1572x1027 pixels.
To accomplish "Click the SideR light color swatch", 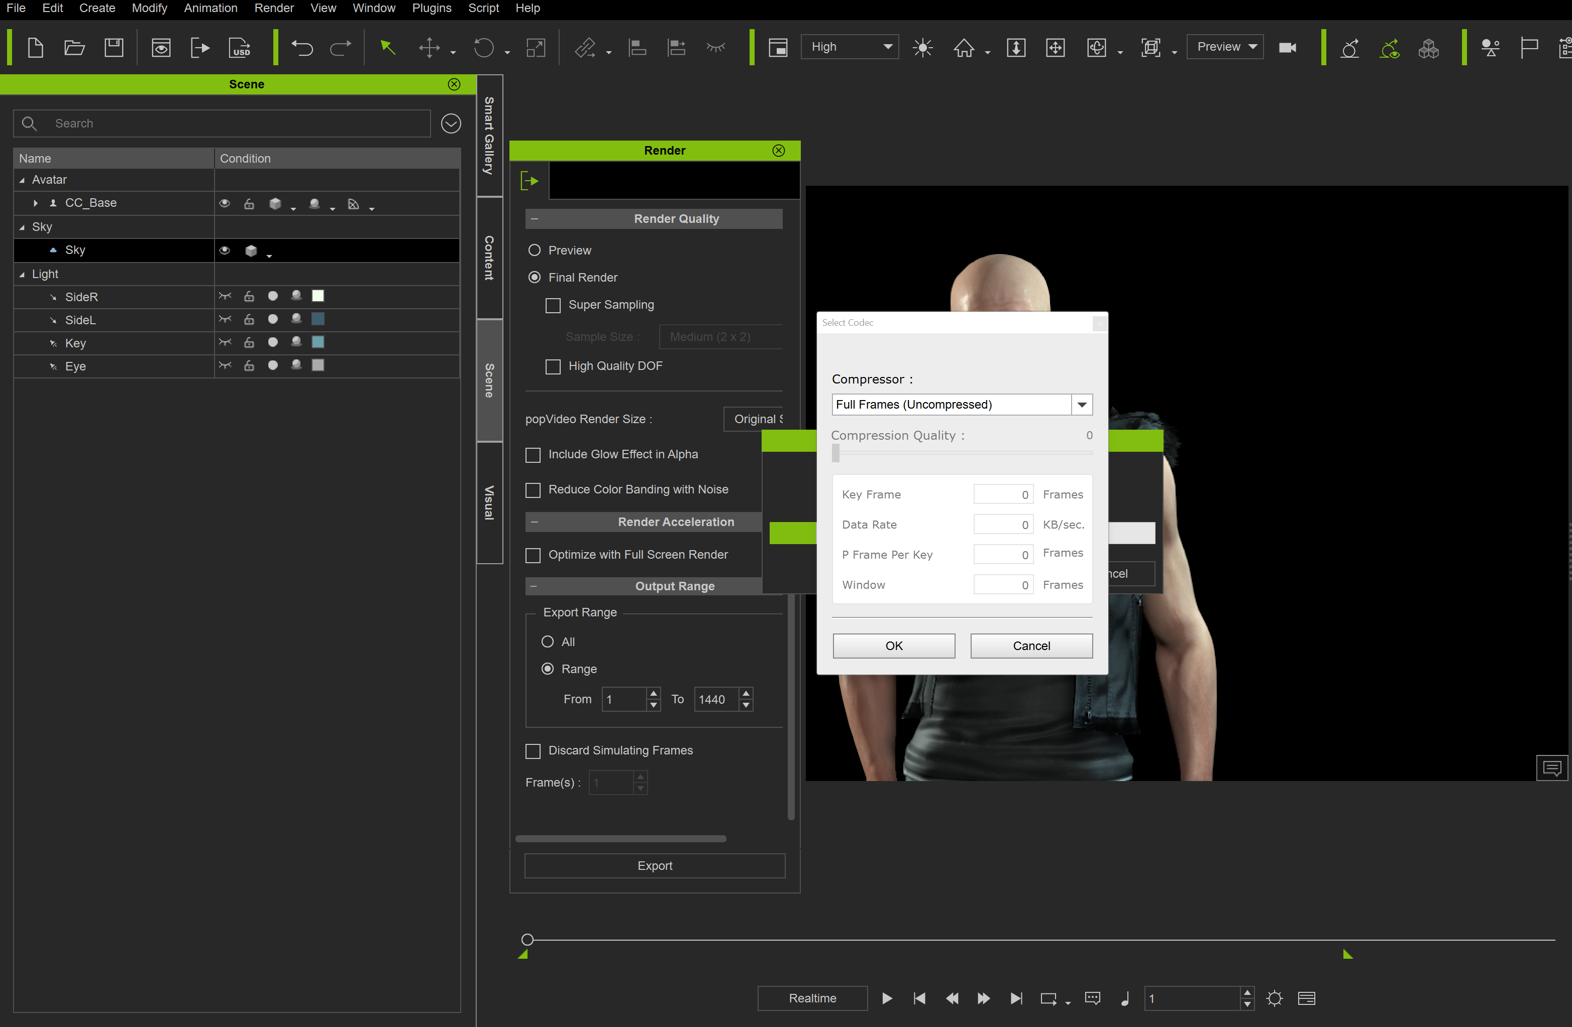I will 318,296.
